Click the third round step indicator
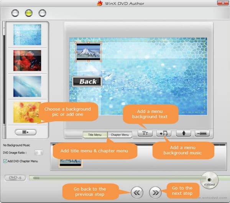Viewport: 230px width, 203px height. click(x=42, y=13)
